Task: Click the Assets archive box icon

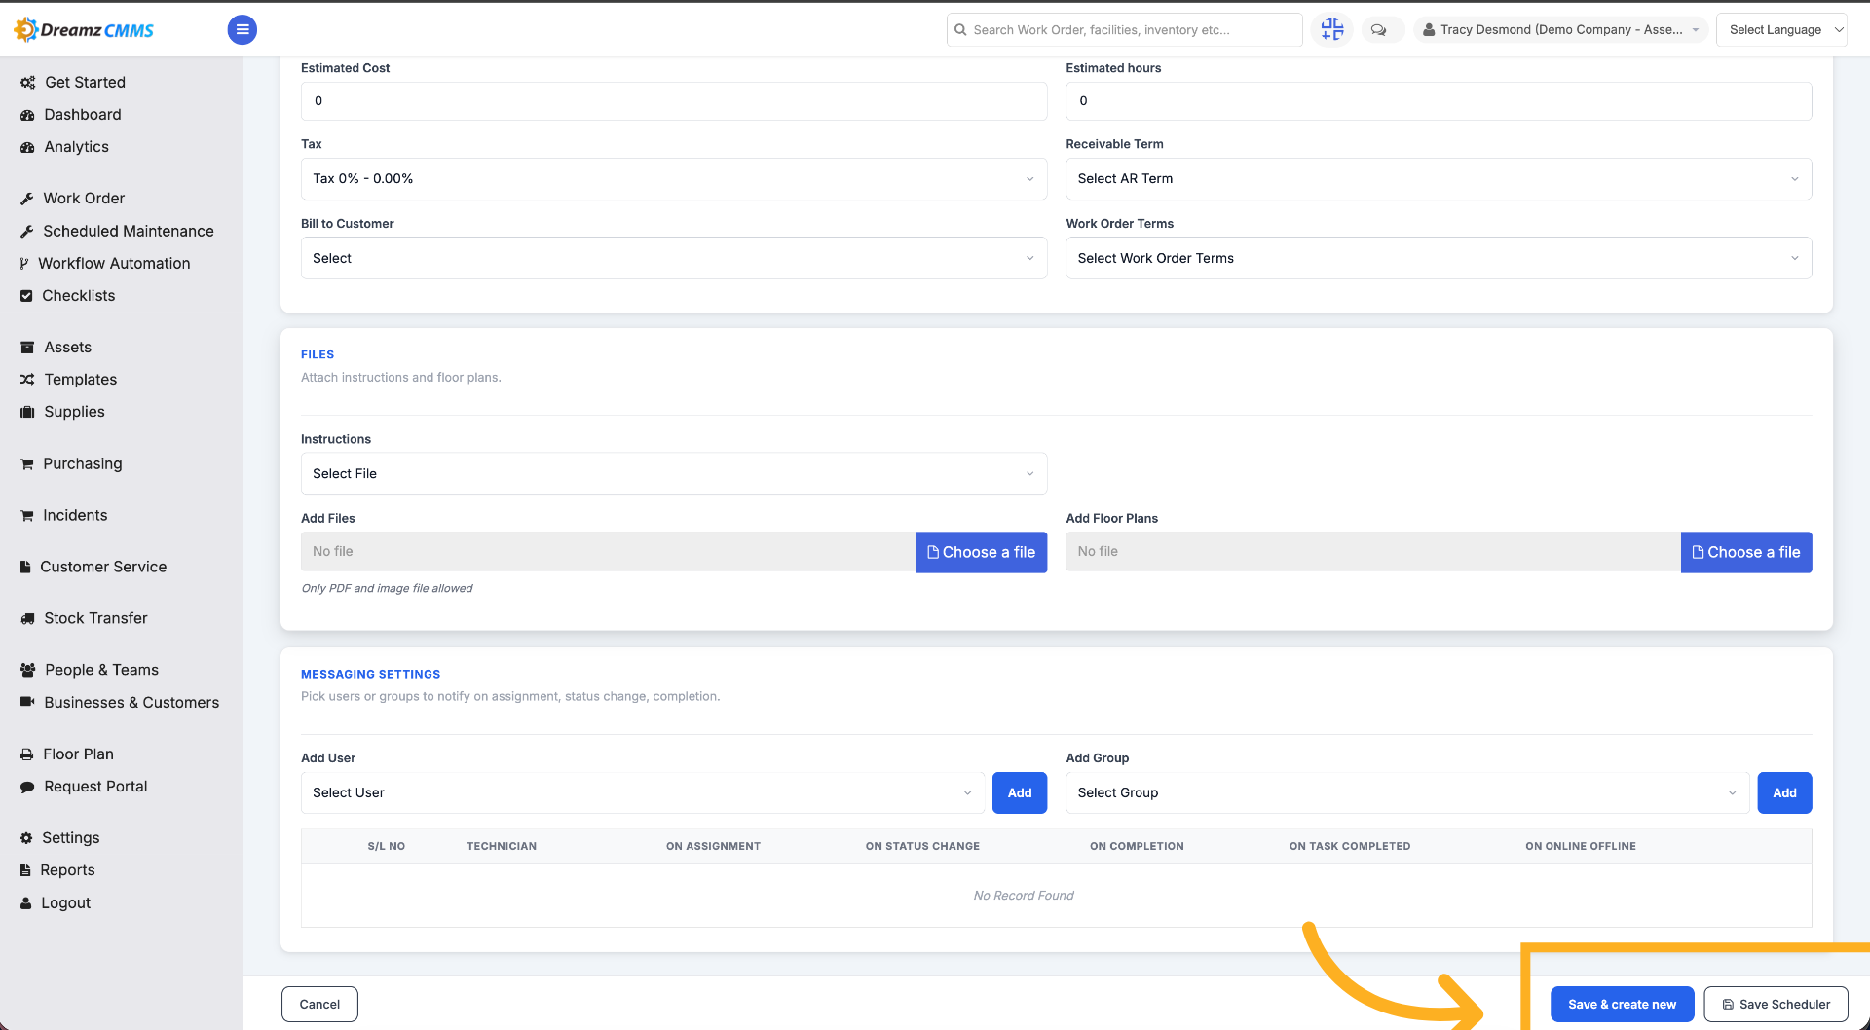Action: [27, 348]
